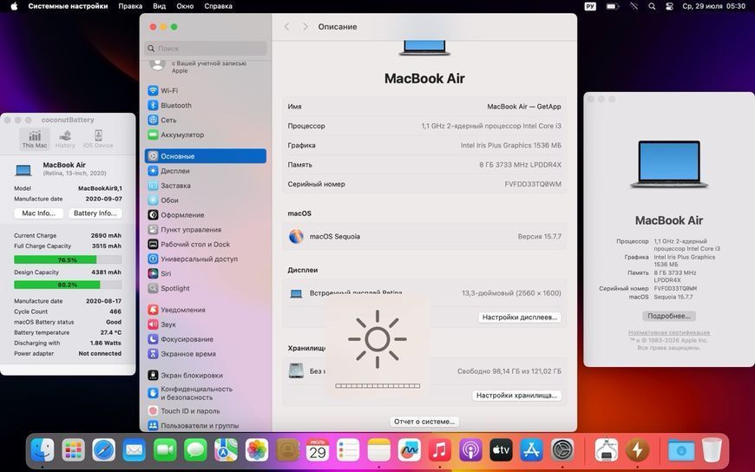Open Trash in the Dock
Image resolution: width=755 pixels, height=472 pixels.
[712, 451]
